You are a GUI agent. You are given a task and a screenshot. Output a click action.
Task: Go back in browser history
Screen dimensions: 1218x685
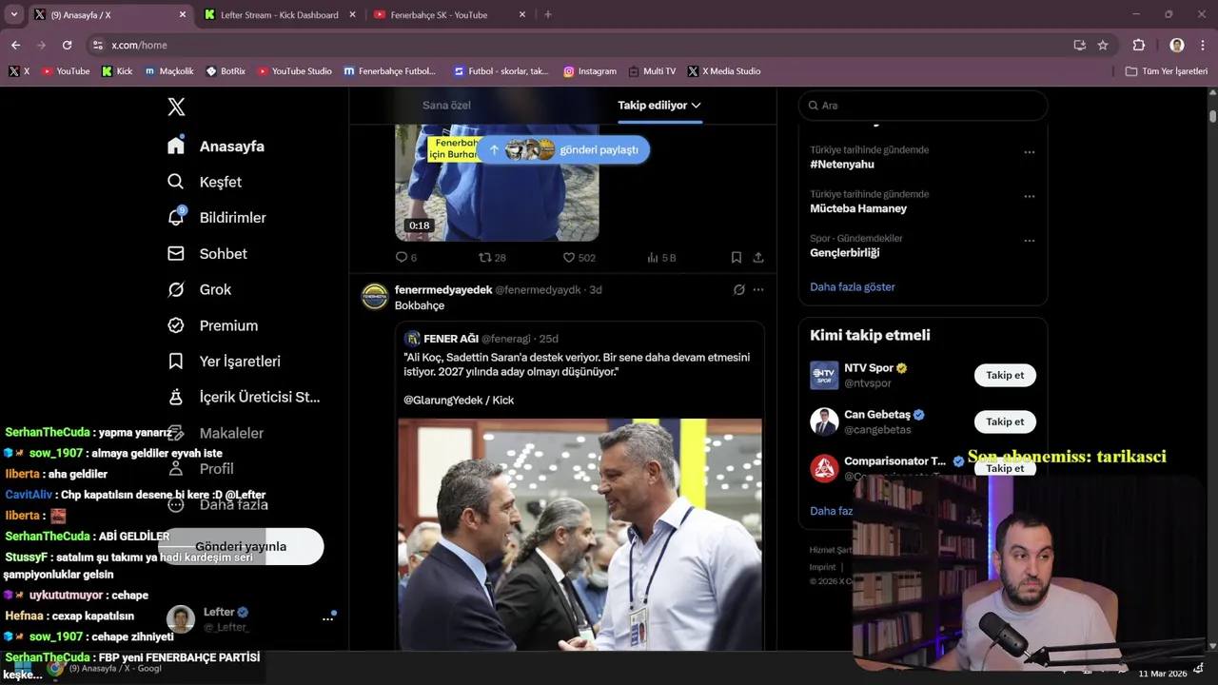point(15,45)
